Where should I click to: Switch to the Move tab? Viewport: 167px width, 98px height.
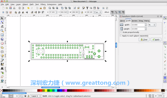(122, 21)
